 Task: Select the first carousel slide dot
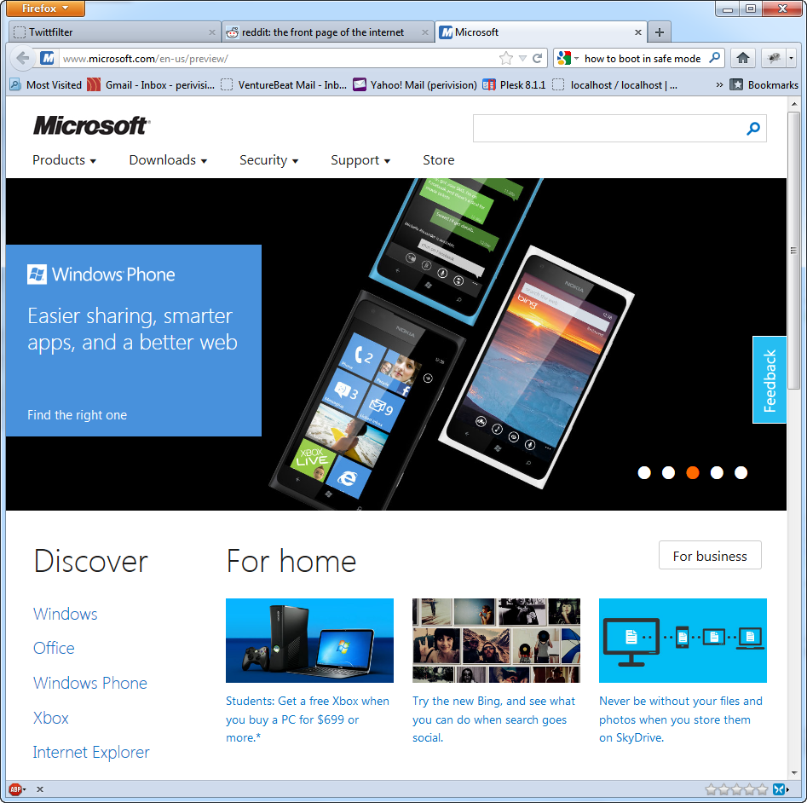point(644,472)
